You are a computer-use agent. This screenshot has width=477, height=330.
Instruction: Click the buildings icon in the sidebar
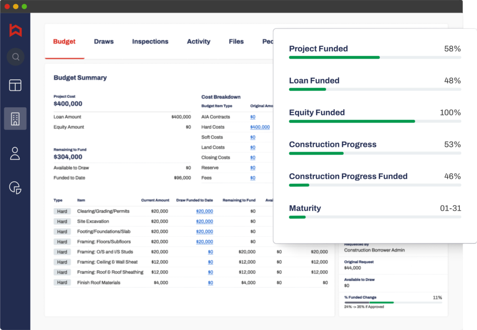pyautogui.click(x=15, y=118)
